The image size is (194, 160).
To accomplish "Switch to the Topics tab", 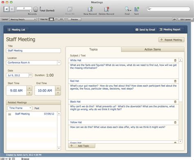I will click(93, 50).
